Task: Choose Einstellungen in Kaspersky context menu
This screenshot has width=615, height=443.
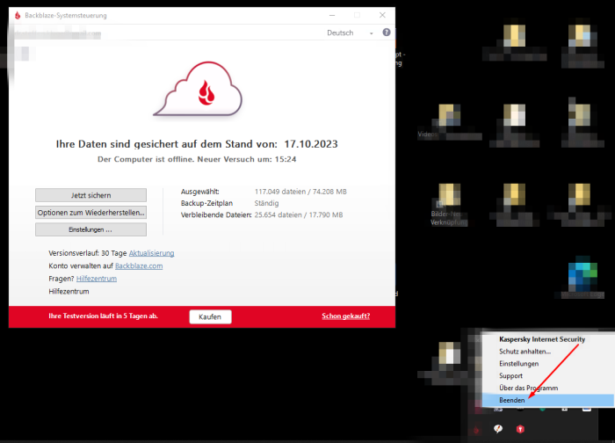Action: [x=518, y=364]
